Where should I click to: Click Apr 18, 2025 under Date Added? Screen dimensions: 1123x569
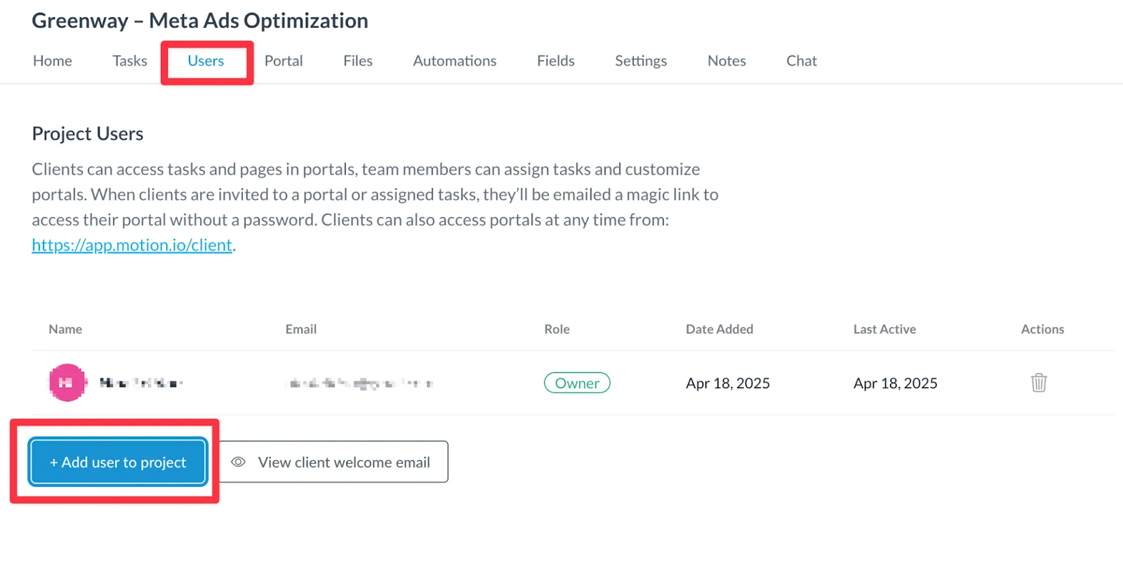728,383
